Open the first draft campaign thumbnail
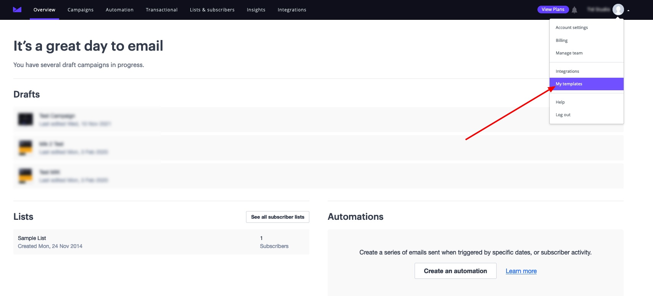 [26, 119]
